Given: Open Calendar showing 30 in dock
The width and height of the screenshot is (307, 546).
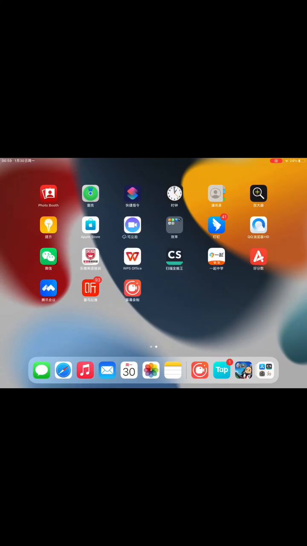Looking at the screenshot, I should (129, 370).
